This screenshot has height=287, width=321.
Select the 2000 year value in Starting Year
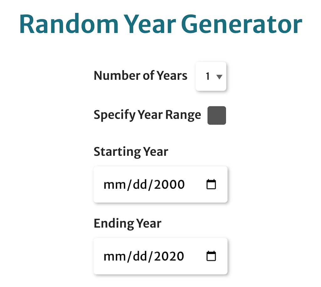click(170, 185)
